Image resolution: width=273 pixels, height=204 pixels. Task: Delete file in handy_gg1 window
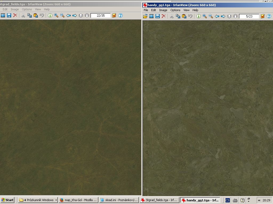[164, 16]
